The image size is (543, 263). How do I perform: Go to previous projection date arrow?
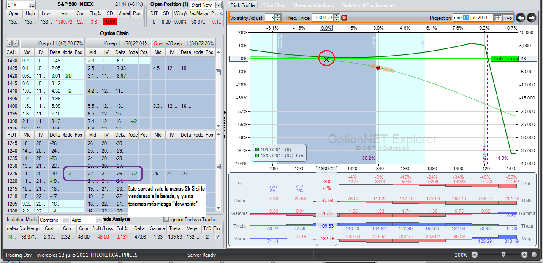tap(520, 18)
